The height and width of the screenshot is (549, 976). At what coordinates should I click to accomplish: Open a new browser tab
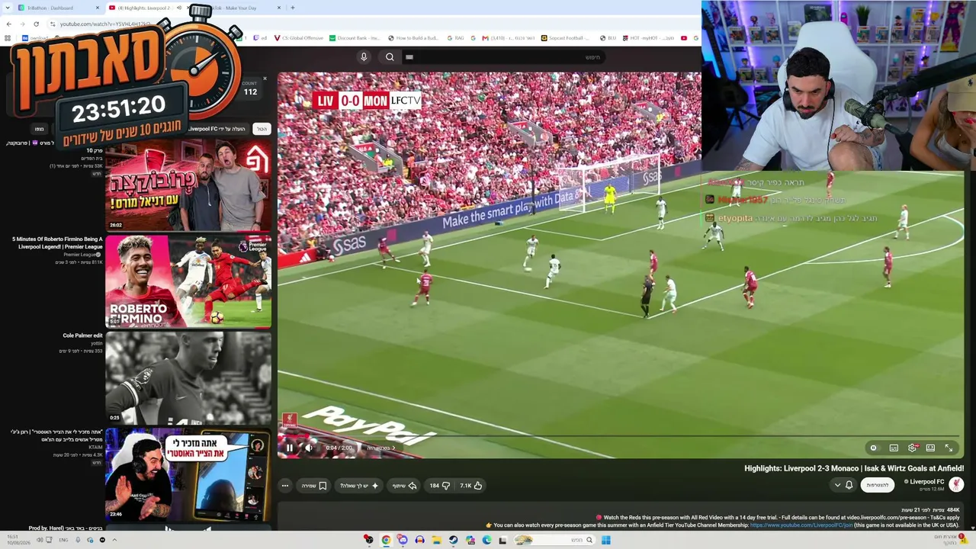tap(293, 8)
